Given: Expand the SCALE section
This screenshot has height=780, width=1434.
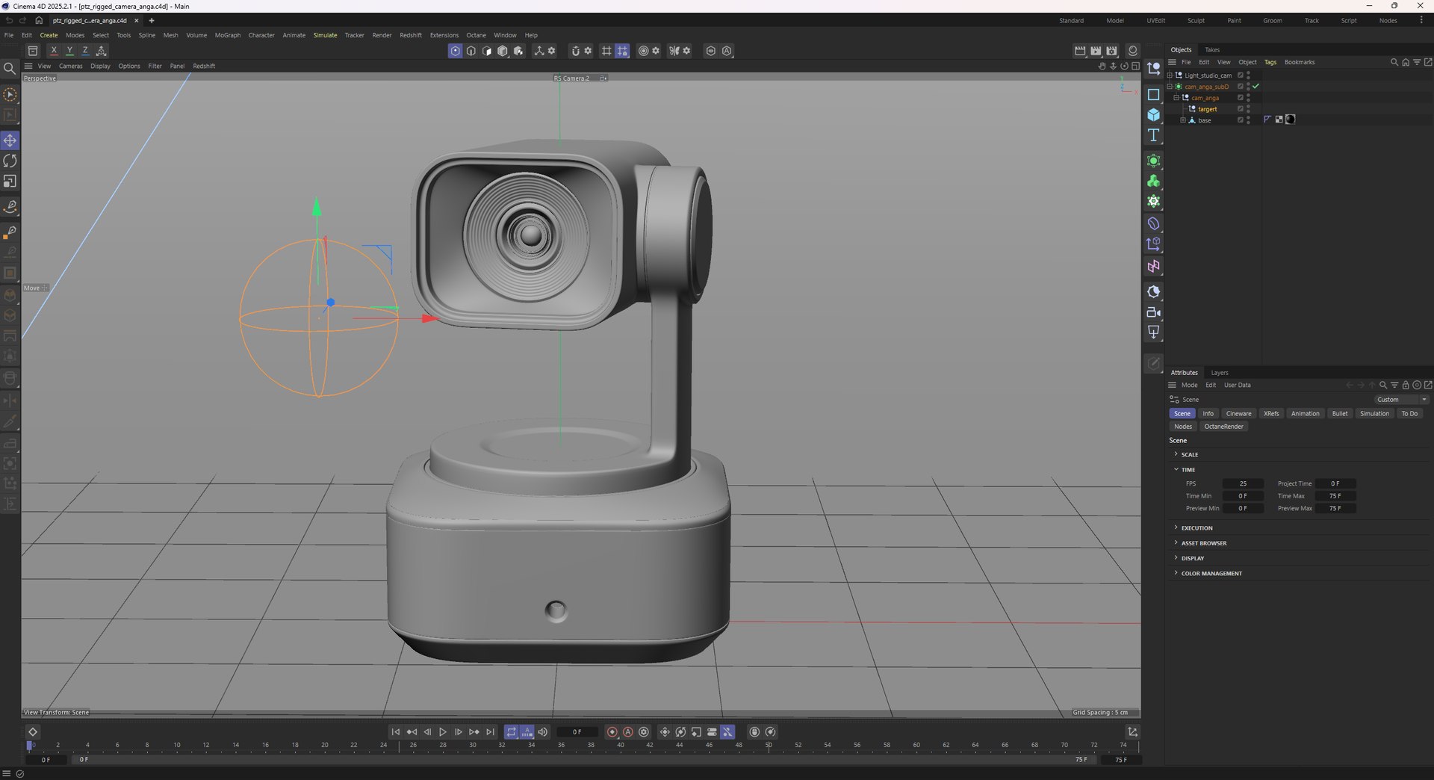Looking at the screenshot, I should coord(1176,454).
